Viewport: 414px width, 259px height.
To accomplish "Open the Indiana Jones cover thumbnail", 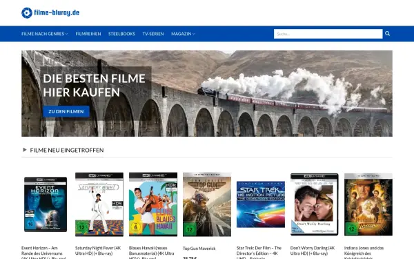I will (x=368, y=204).
